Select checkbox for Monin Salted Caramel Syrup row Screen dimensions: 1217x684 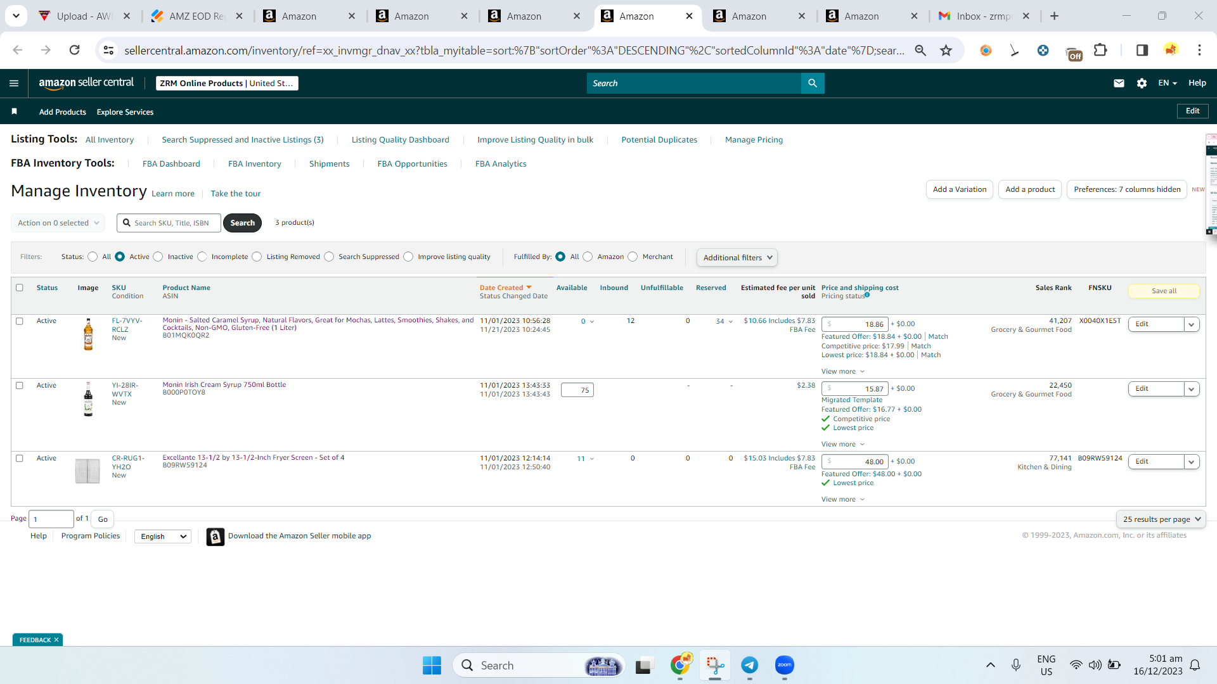(20, 321)
